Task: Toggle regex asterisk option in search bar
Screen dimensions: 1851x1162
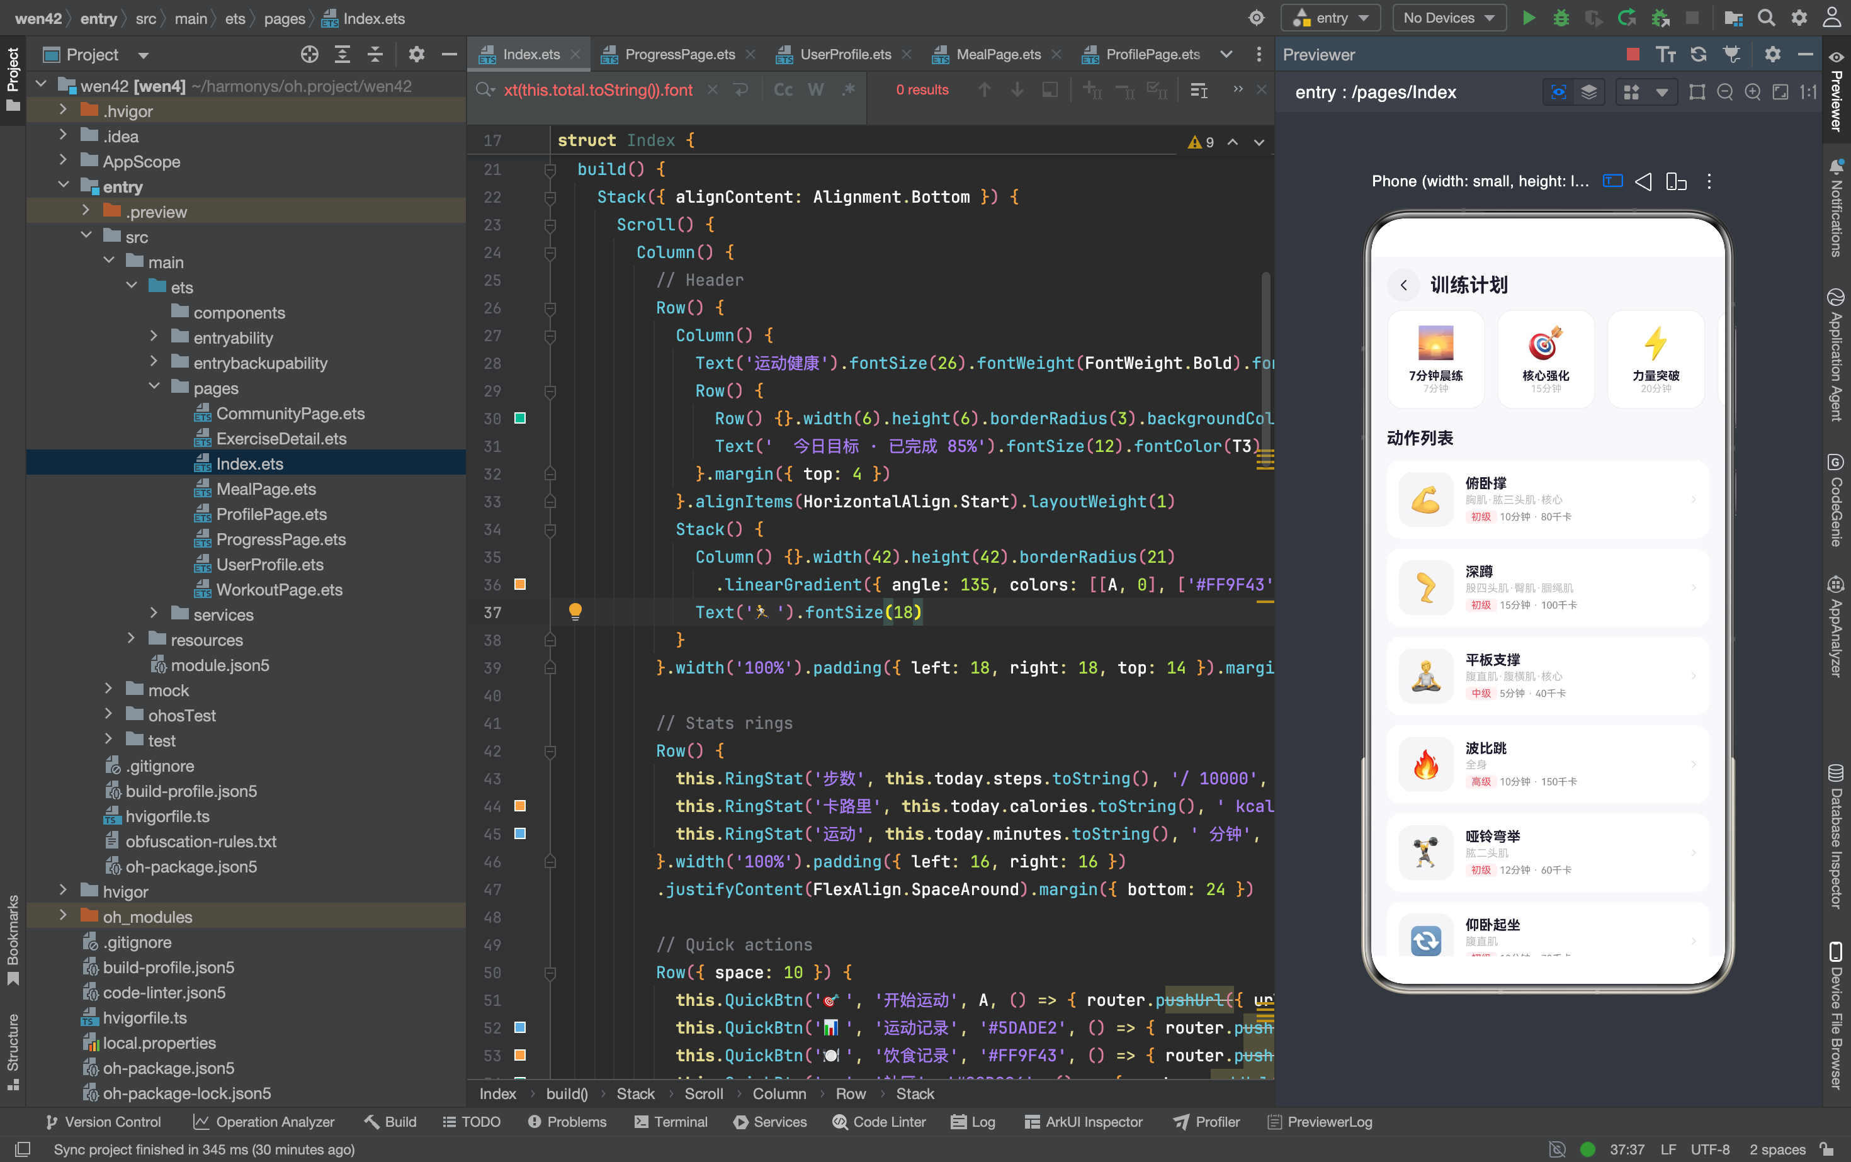Action: coord(849,90)
